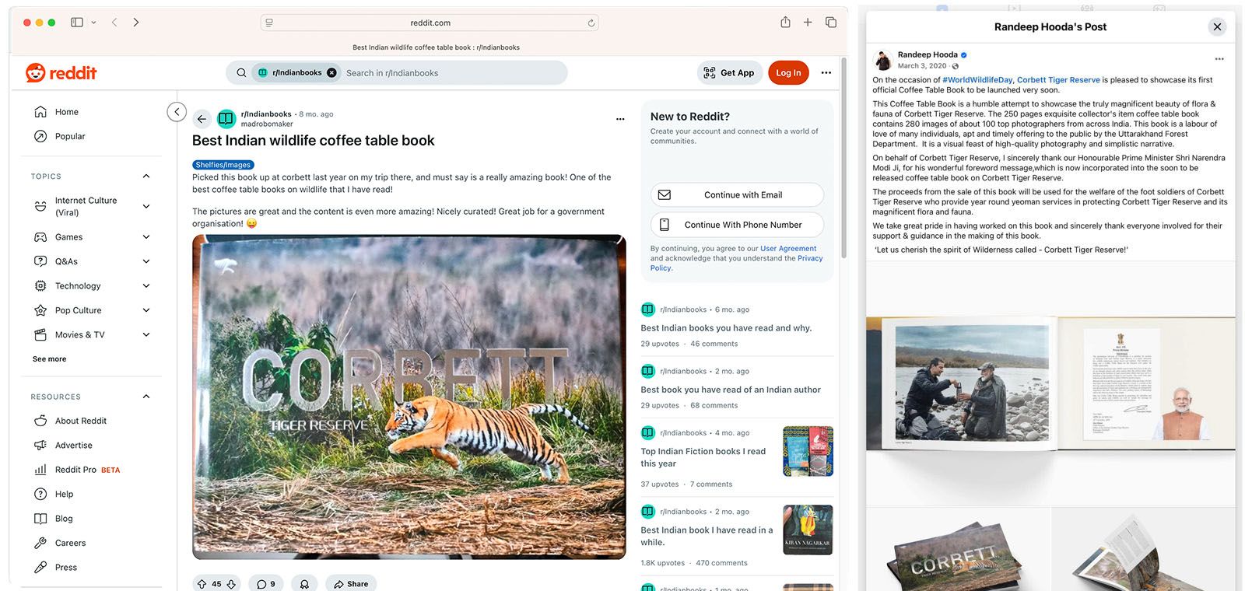Click the Get App button
This screenshot has width=1245, height=591.
click(729, 73)
